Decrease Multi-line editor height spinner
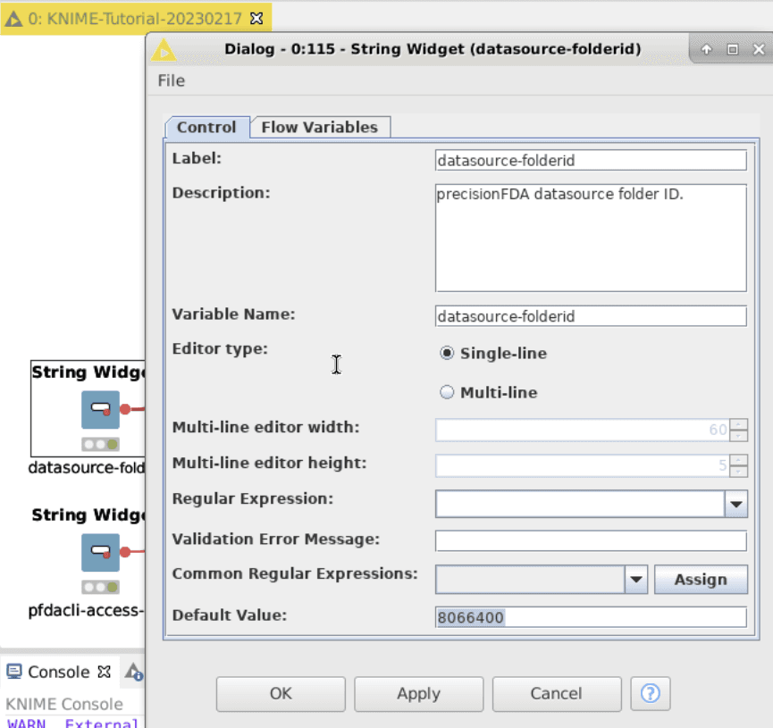Viewport: 773px width, 728px height. [738, 472]
